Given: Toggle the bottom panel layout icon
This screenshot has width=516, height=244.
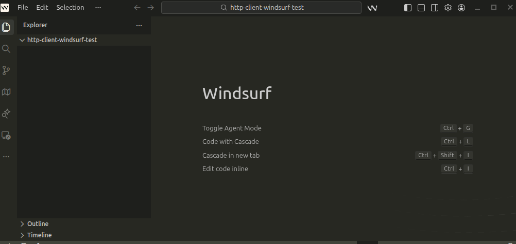Looking at the screenshot, I should [421, 8].
